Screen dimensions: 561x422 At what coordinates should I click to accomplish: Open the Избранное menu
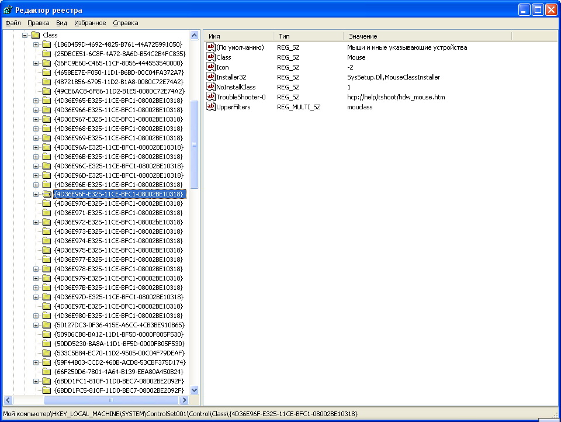[90, 23]
